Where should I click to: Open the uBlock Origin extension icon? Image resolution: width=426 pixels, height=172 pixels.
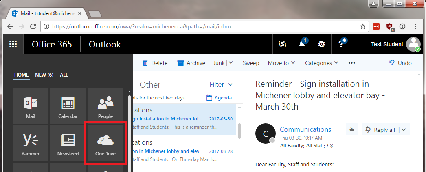tap(390, 27)
